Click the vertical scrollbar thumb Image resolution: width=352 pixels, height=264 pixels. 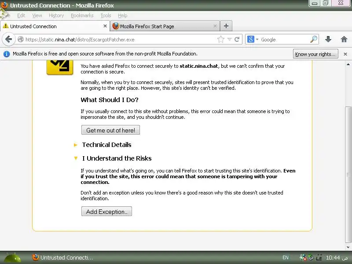[348, 175]
